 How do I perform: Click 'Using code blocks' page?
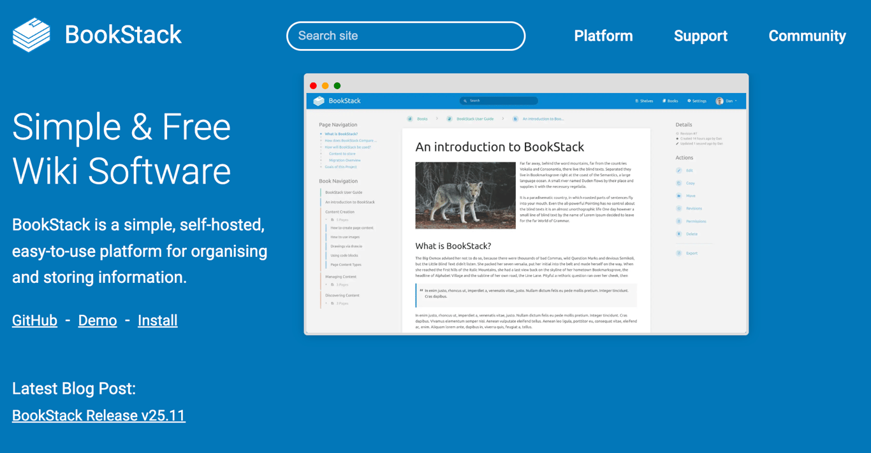pos(344,255)
